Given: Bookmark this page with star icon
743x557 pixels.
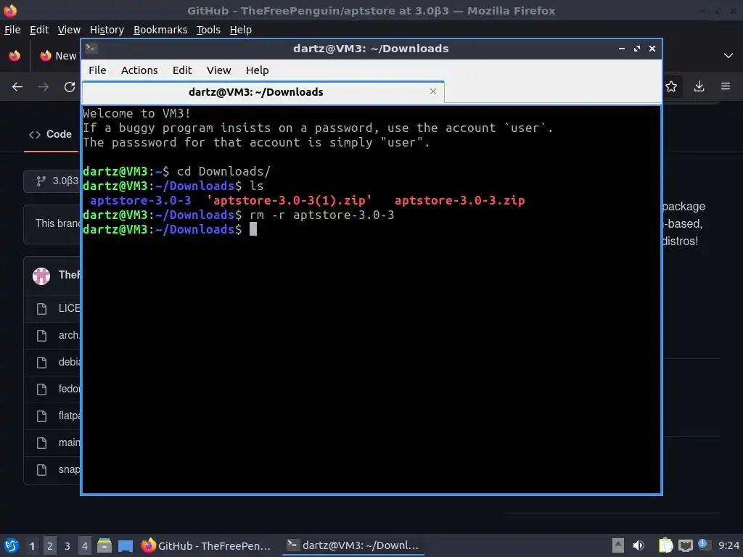Looking at the screenshot, I should pos(671,86).
